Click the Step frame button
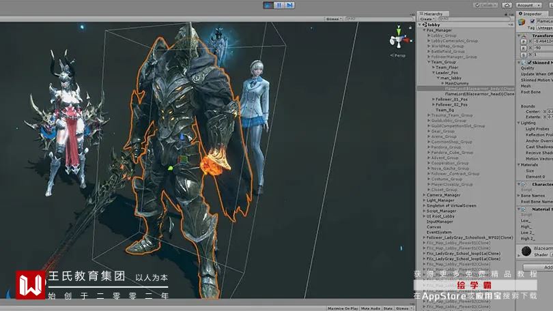 [289, 5]
